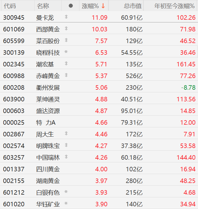Click the arrow icon beside 中国瑞林
Screen dimensions: 198x209
pyautogui.click(x=66, y=157)
